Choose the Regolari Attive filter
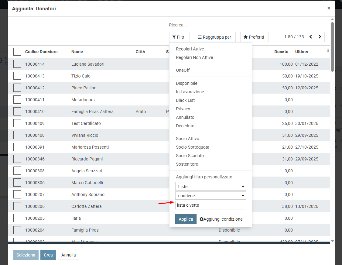This screenshot has width=342, height=265. [190, 49]
